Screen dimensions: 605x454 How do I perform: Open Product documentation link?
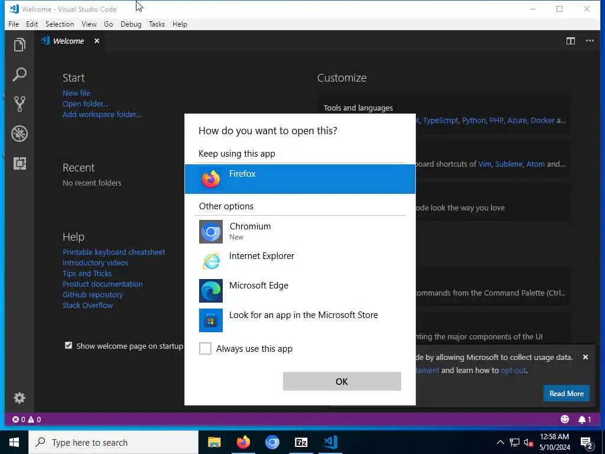[103, 284]
